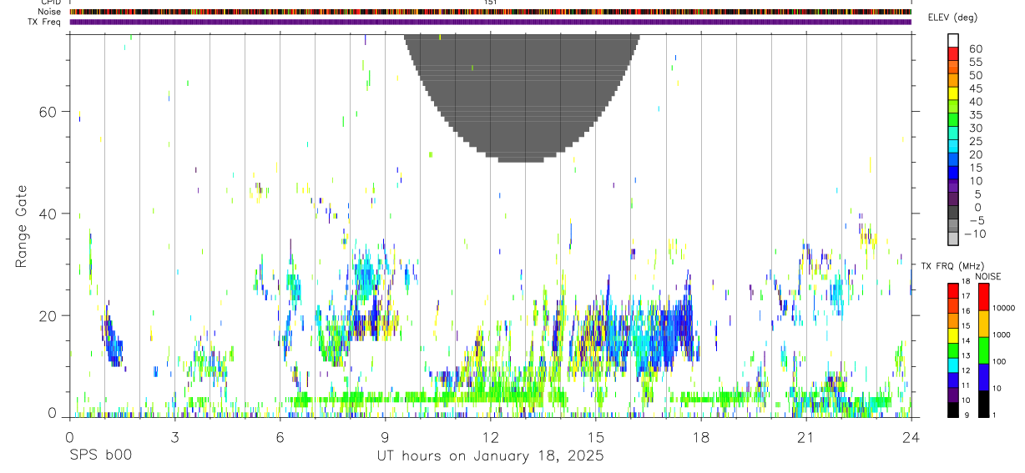Click the white elevation swatch above 60
The height and width of the screenshot is (473, 1025).
click(x=953, y=40)
